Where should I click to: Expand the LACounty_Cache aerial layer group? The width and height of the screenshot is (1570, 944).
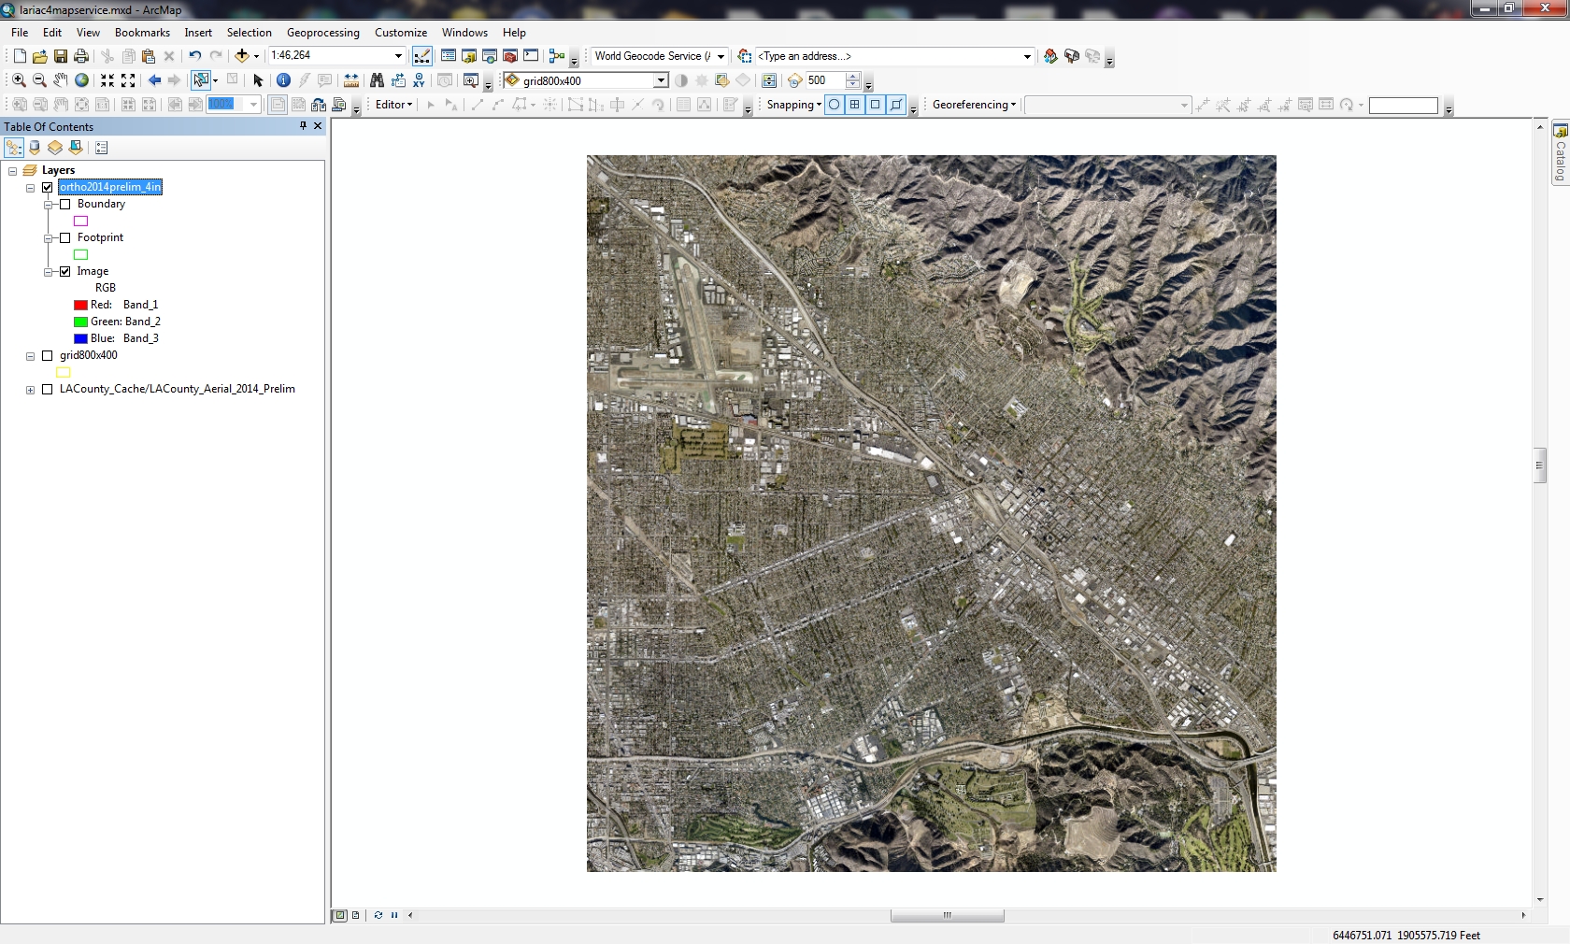click(x=31, y=390)
